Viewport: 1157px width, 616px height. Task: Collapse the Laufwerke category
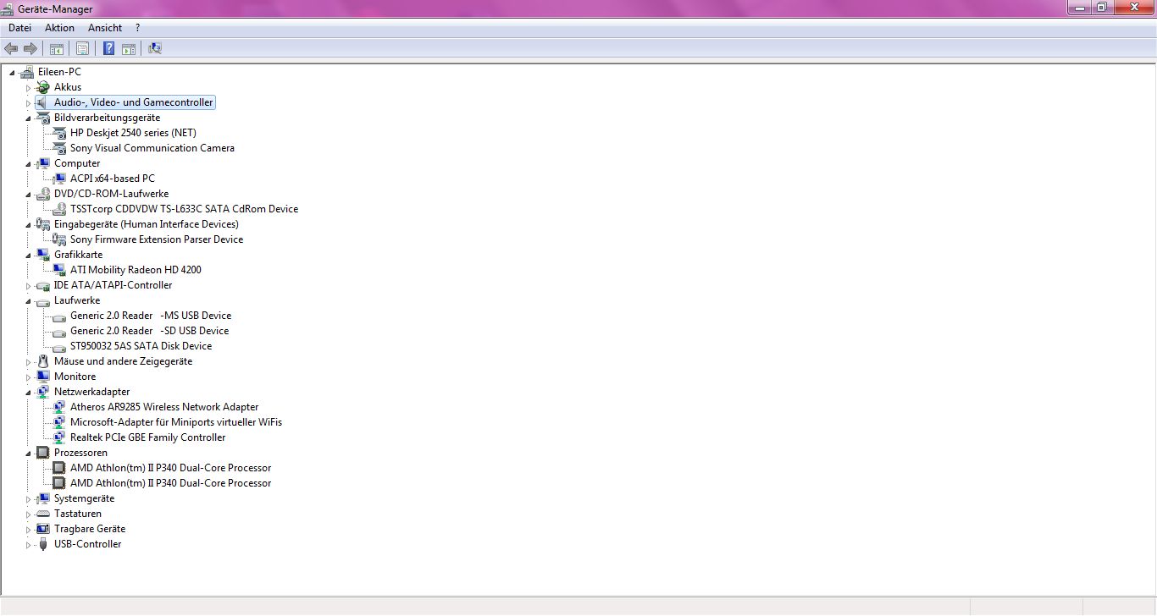tap(28, 301)
